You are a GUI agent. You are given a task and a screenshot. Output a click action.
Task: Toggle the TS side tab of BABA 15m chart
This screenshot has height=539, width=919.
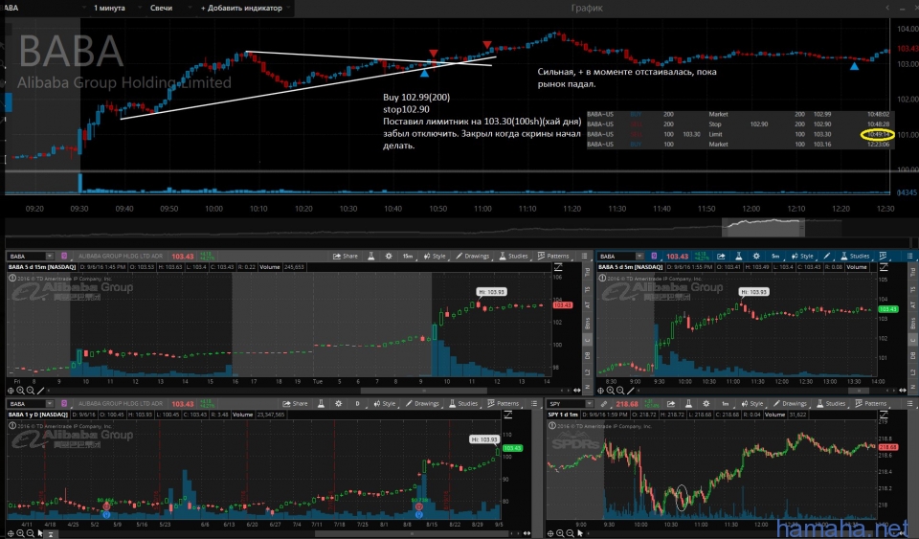pos(587,289)
